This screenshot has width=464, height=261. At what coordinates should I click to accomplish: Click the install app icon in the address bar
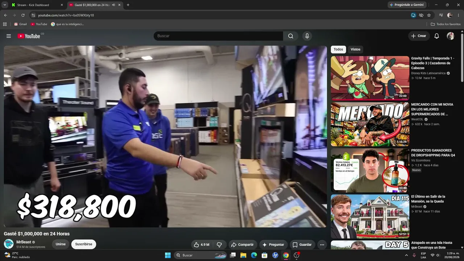pos(413,15)
